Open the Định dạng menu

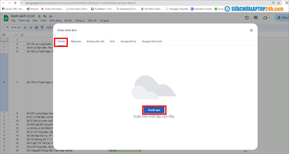coord(56,20)
